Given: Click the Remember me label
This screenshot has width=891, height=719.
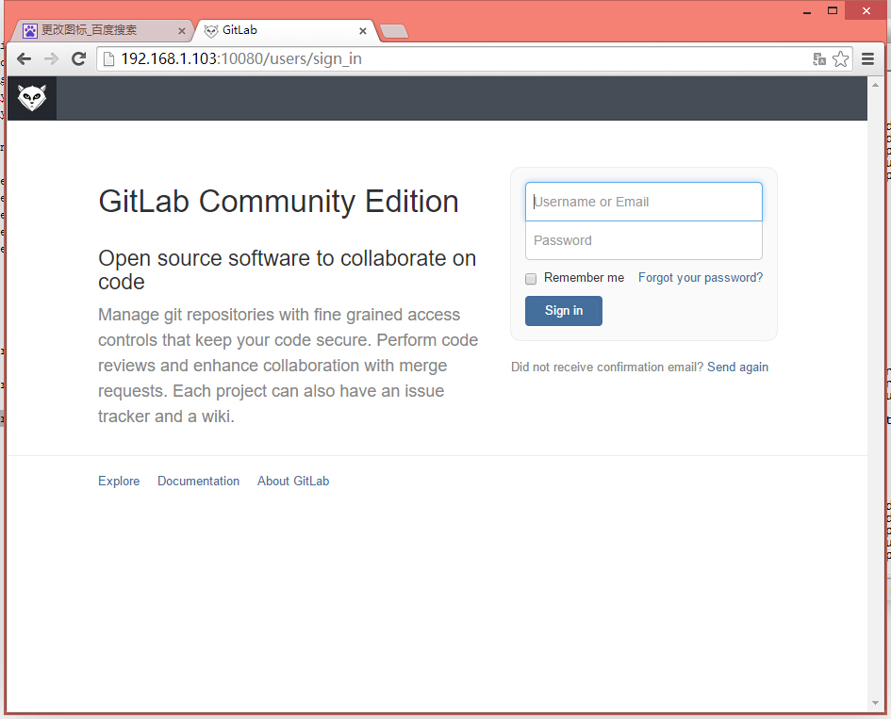Looking at the screenshot, I should coord(584,278).
